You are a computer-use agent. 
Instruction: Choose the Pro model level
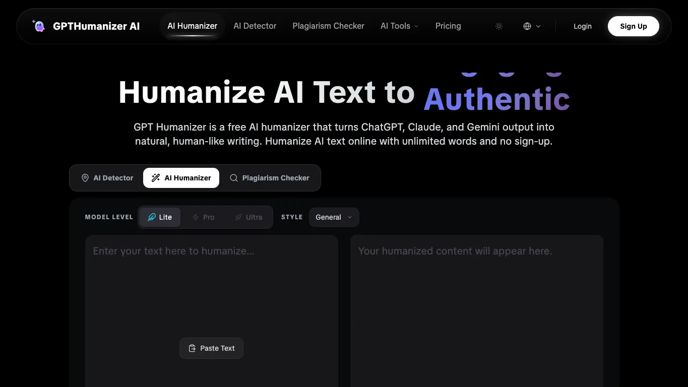coord(204,217)
